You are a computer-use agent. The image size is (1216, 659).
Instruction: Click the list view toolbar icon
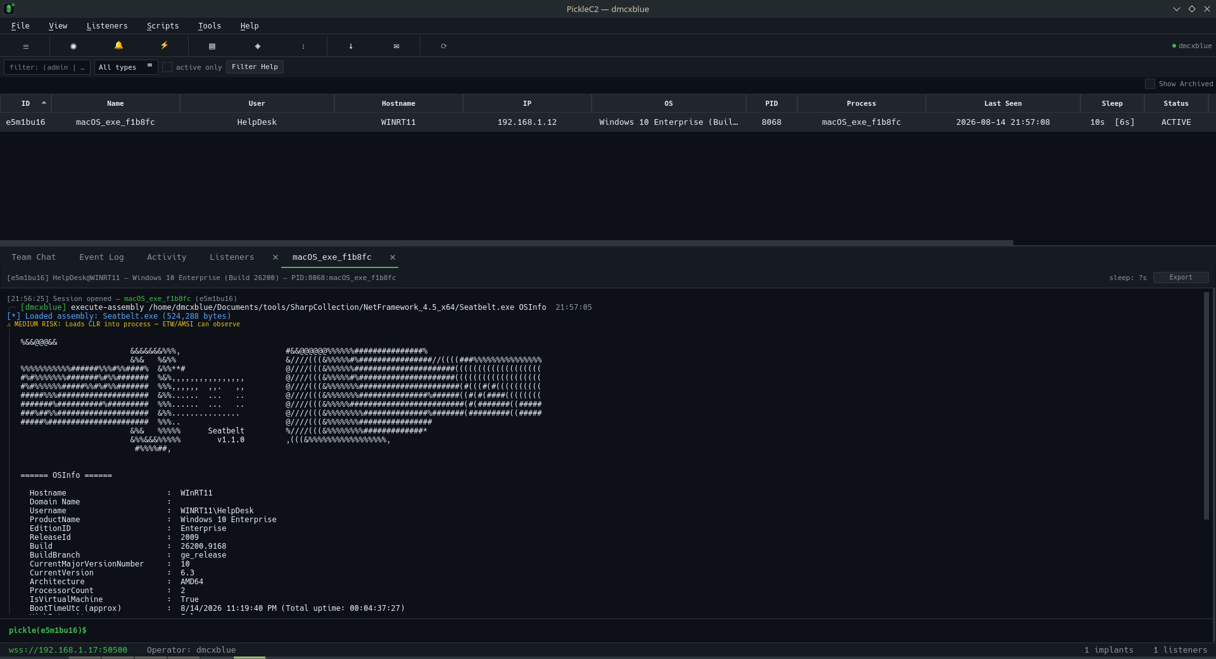tap(212, 46)
